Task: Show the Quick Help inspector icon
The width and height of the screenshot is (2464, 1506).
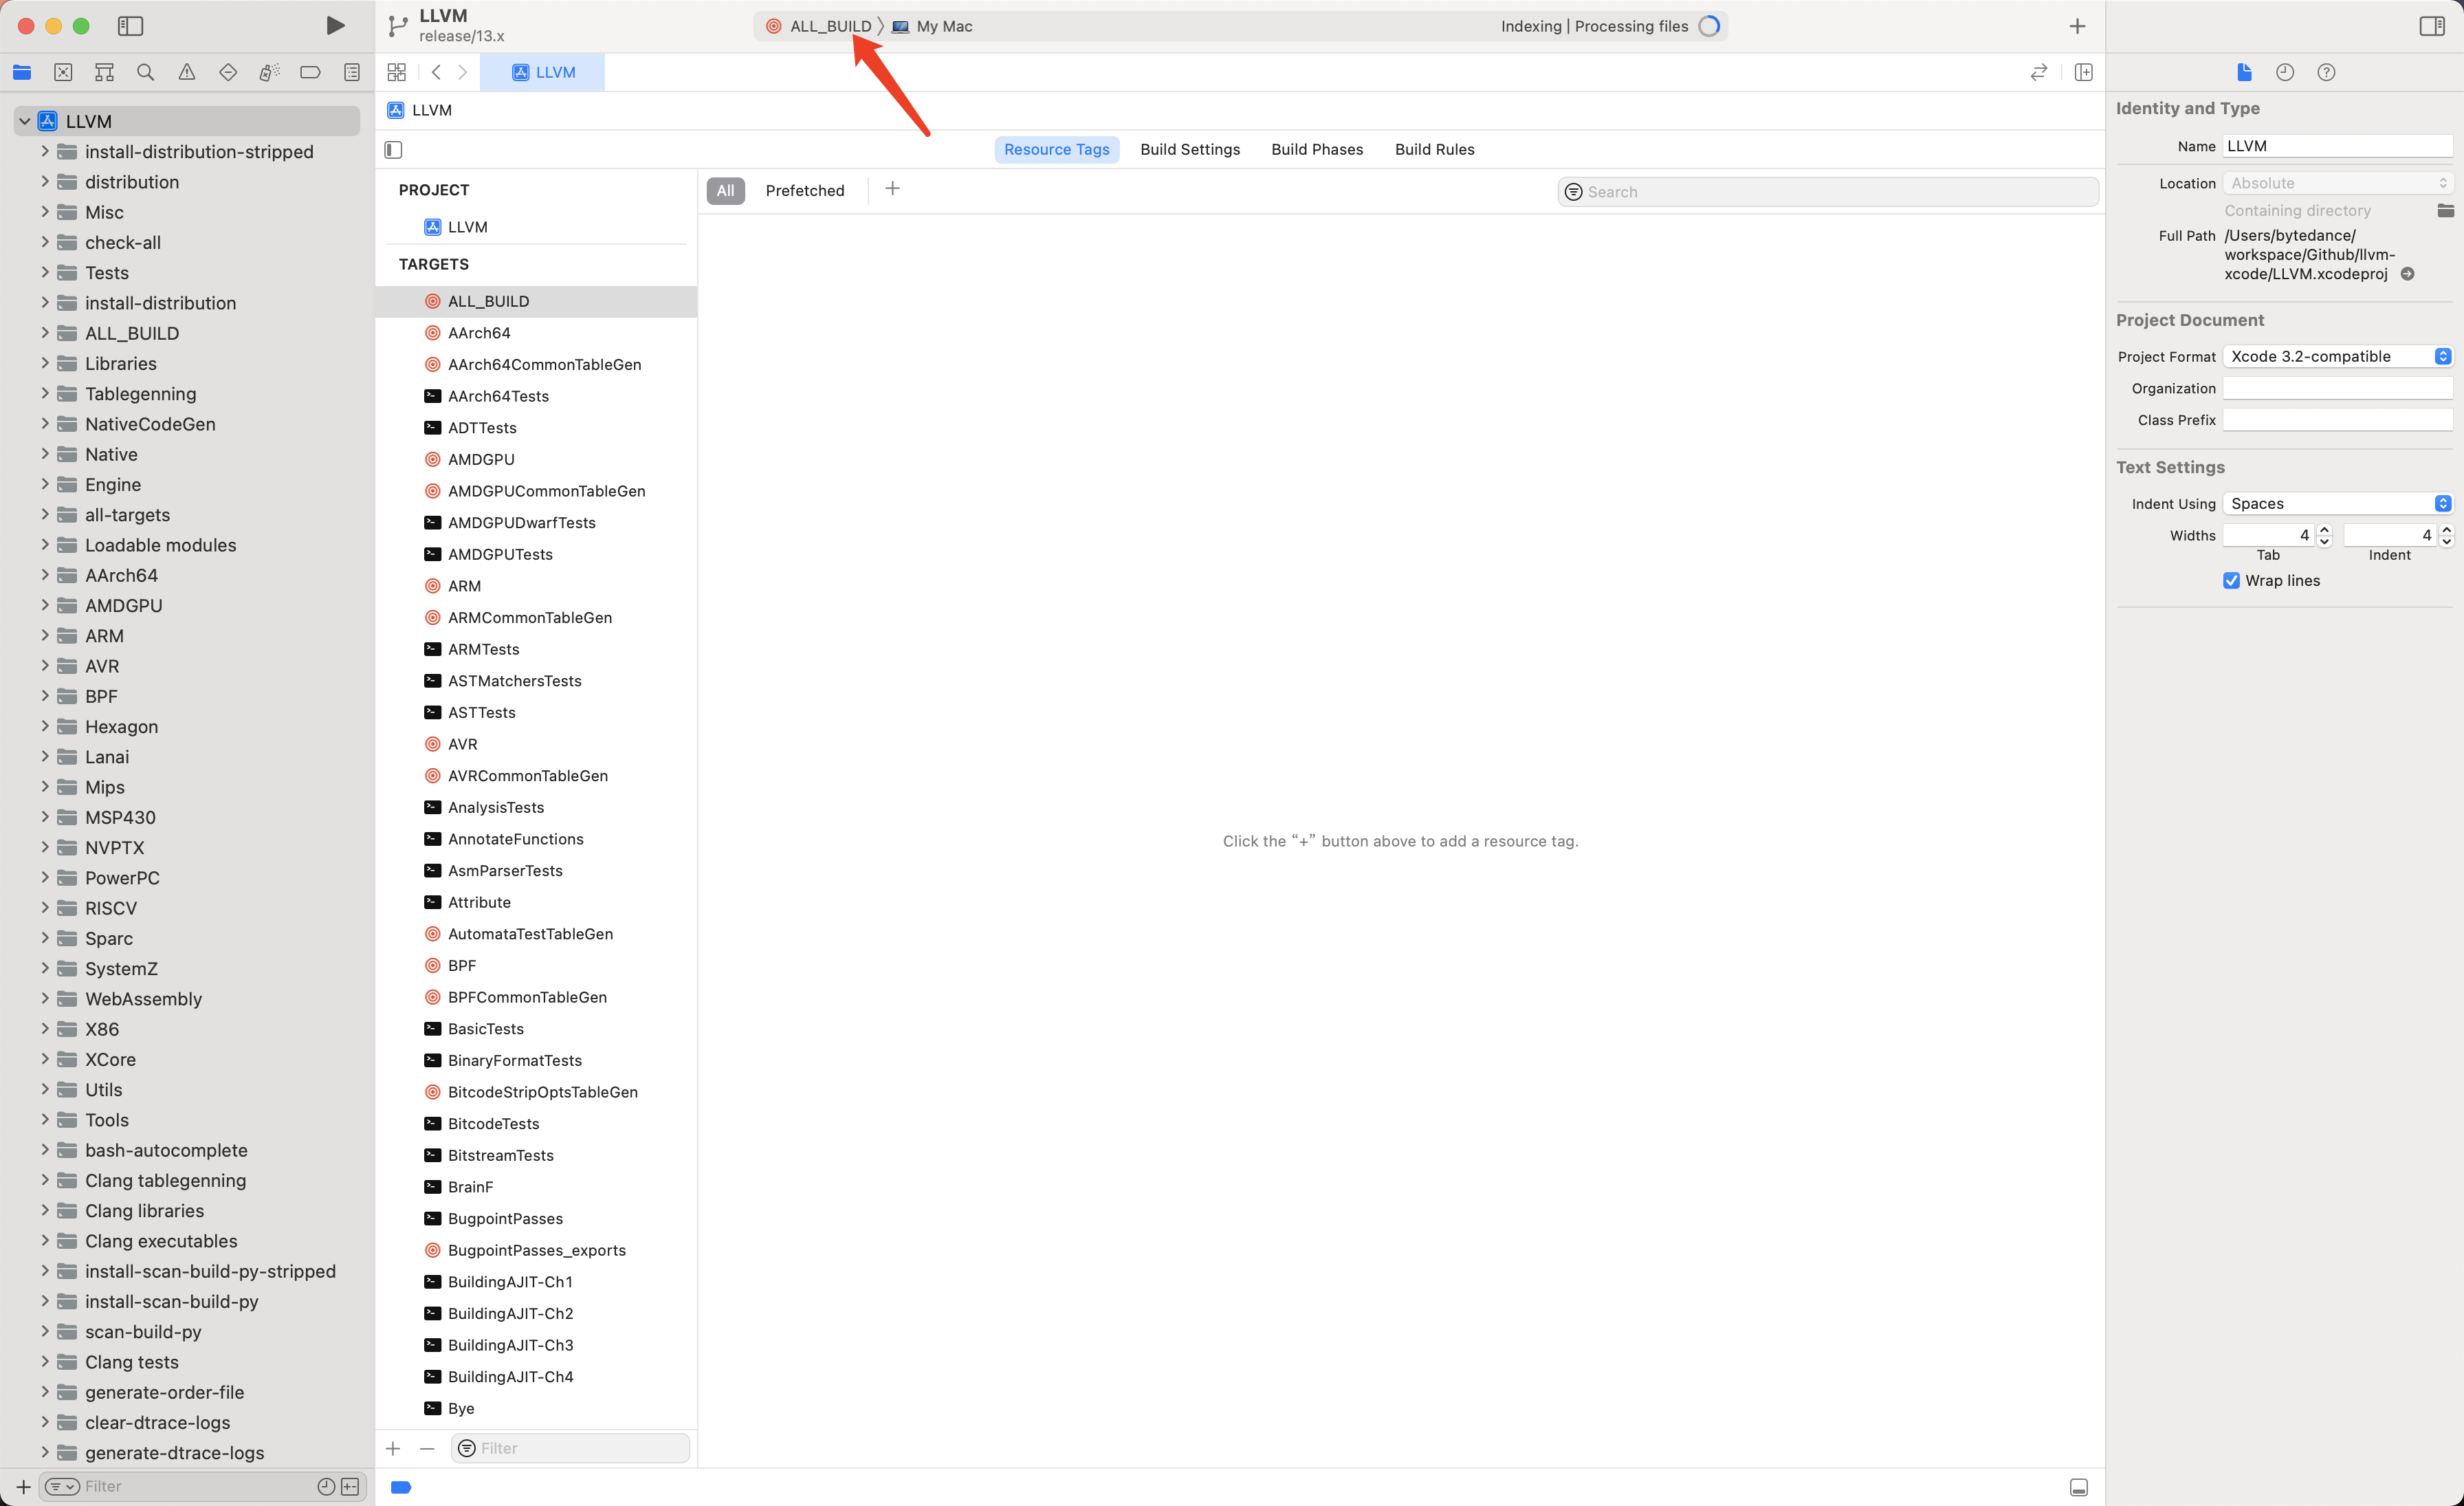Action: coord(2326,72)
